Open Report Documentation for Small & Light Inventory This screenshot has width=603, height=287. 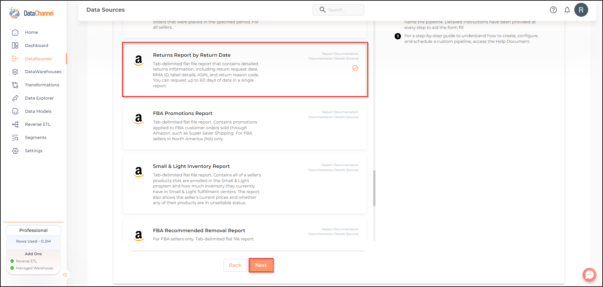point(340,165)
